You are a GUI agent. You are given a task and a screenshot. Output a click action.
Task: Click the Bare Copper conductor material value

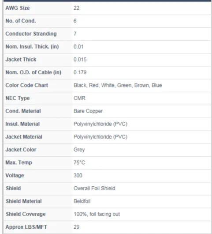88,111
